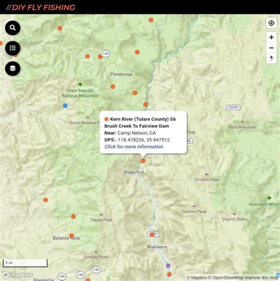
Task: Click the Ponderosa map label
Action: 121,74
